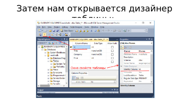Click the Categorized icon in Column Properties
Image resolution: width=189 pixels, height=106 pixels.
(74, 78)
